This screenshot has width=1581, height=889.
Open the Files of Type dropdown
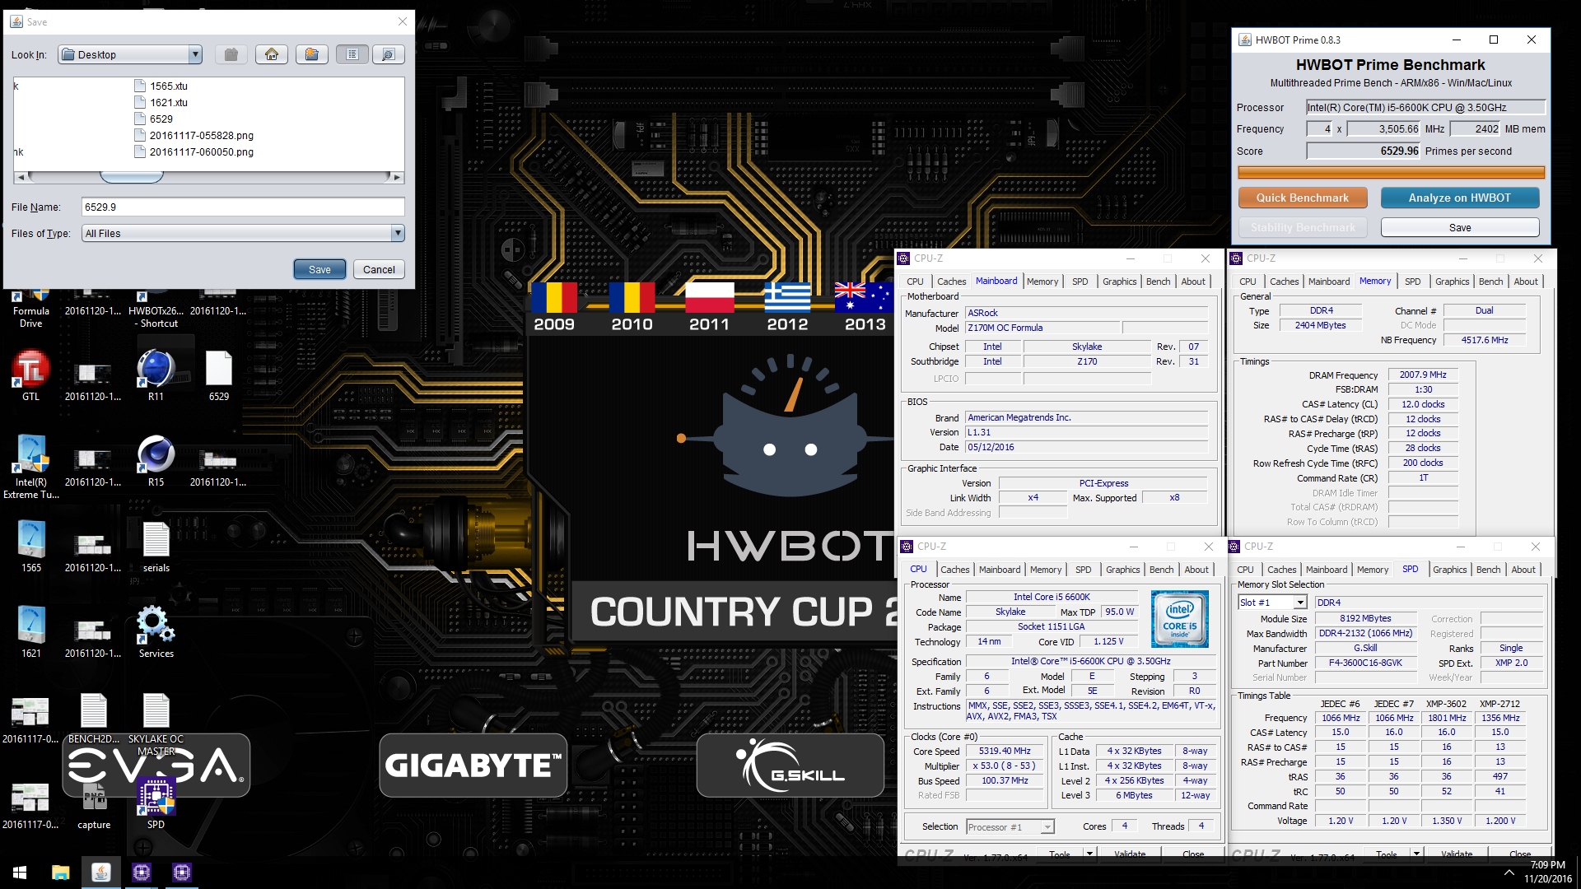[243, 233]
